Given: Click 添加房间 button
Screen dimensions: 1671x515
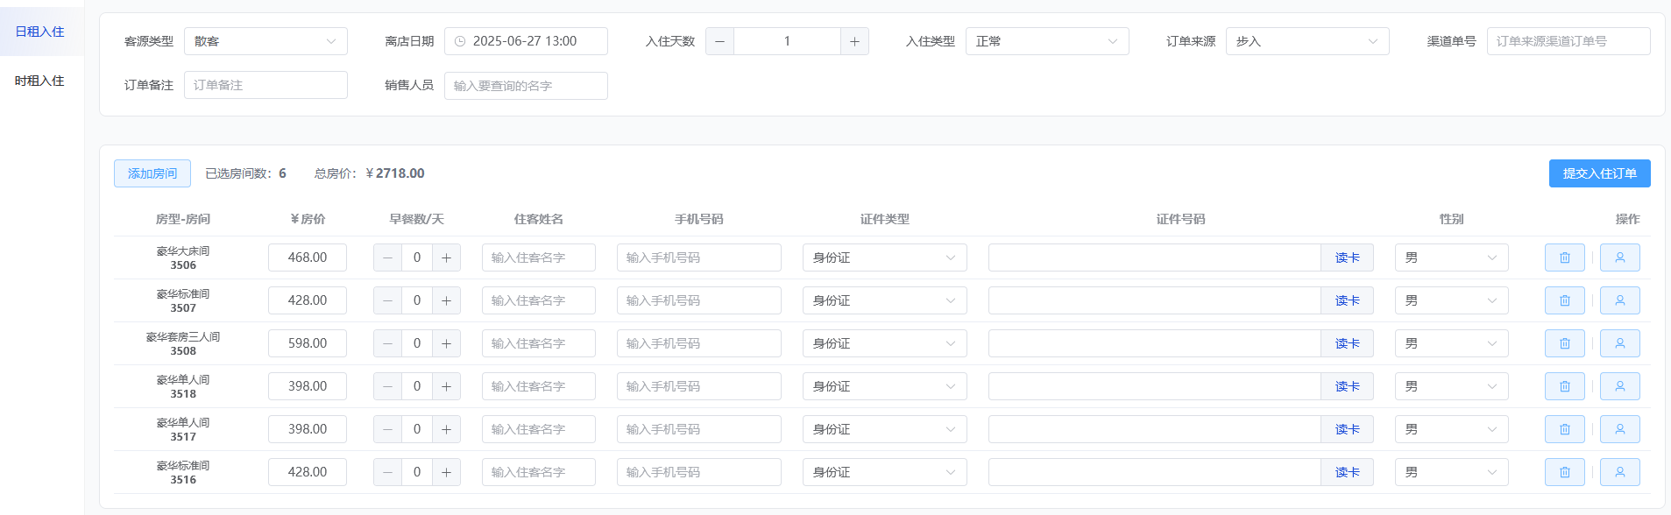Looking at the screenshot, I should pos(152,173).
